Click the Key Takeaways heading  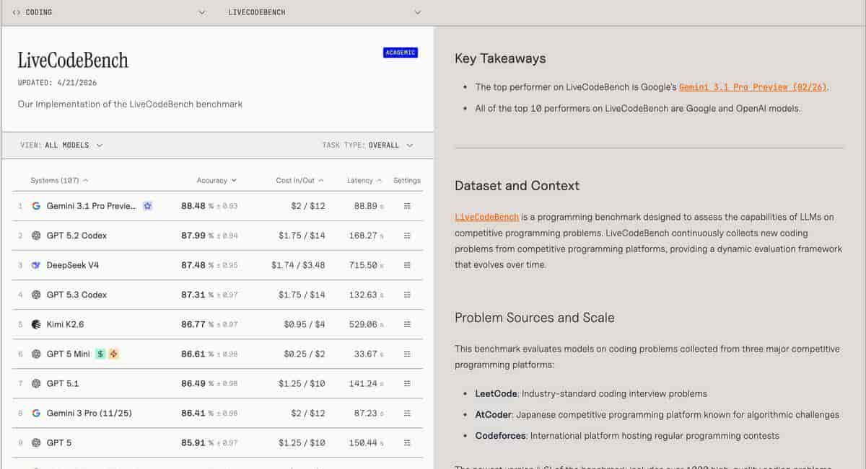coord(500,58)
